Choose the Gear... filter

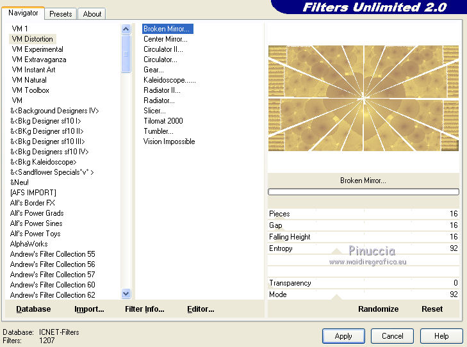pos(153,70)
